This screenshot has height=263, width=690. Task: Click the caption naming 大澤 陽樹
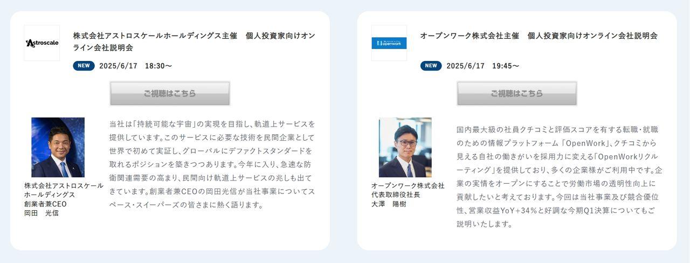point(389,204)
